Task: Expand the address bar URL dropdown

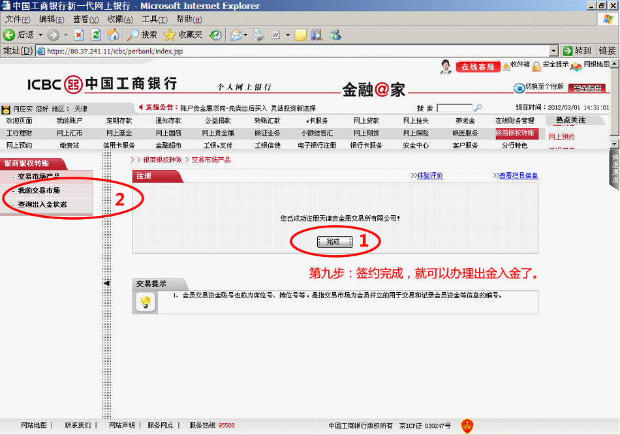Action: pos(554,51)
